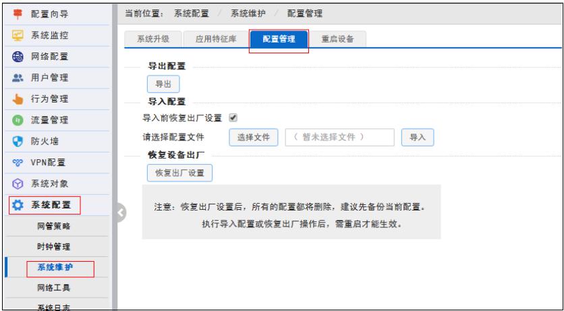Click the 防火墙 shield icon
The height and width of the screenshot is (311, 564).
point(18,142)
